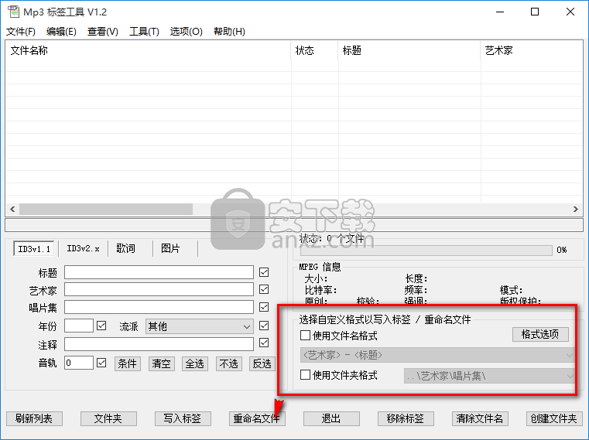
Task: Toggle the 注释 field checkbox
Action: pyautogui.click(x=264, y=343)
